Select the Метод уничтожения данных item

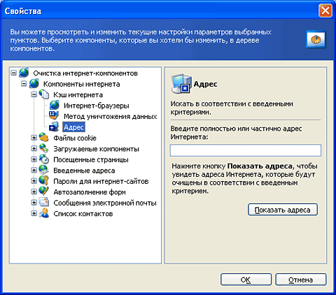coord(110,116)
